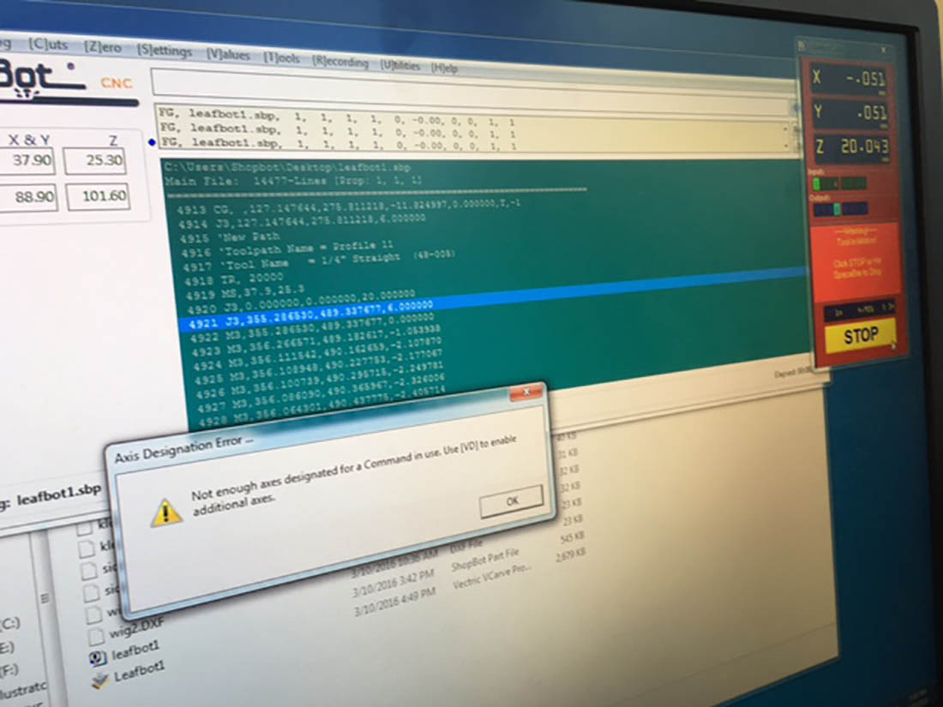Click the Z move speed 25.30 field
The image size is (943, 707).
pyautogui.click(x=95, y=160)
